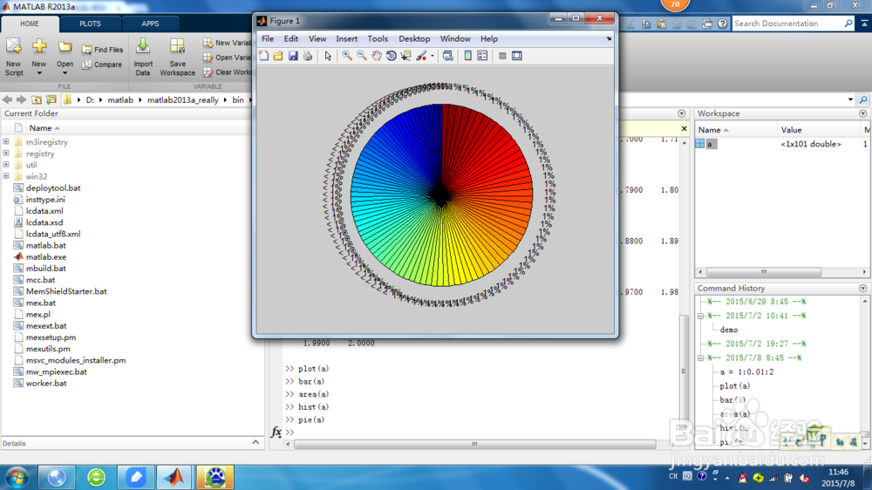Viewport: 872px width, 490px height.
Task: Collapse the 2015/7/8 8:45 history group
Action: click(x=701, y=357)
